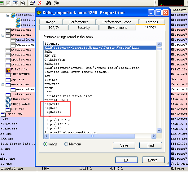Click the tlntsvr.exe process icon
The image size is (188, 177).
tap(8, 95)
